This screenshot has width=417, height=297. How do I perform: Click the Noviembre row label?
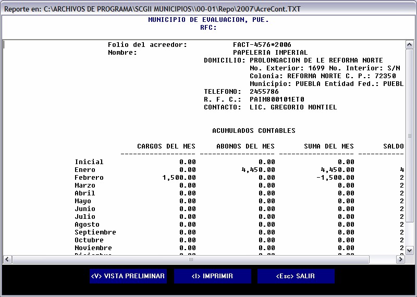click(x=93, y=248)
